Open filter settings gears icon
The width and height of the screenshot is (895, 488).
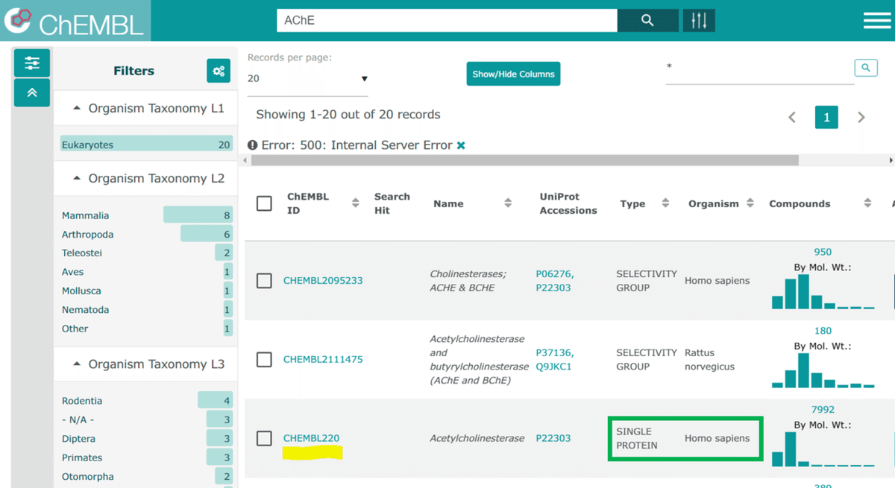(219, 71)
